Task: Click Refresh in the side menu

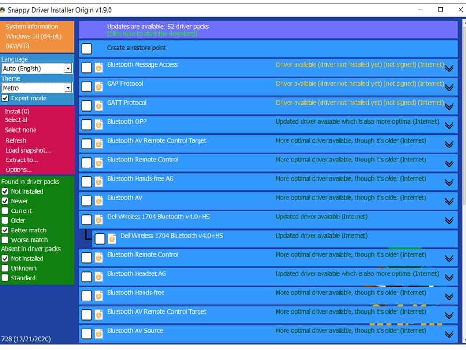Action: coord(15,140)
